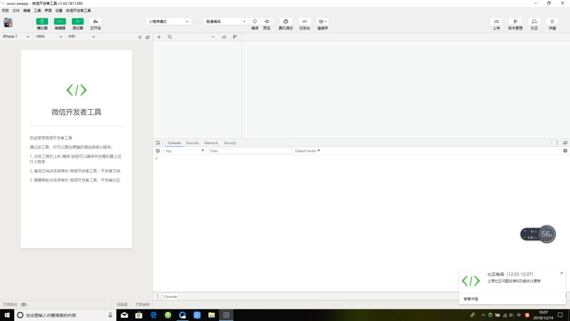Open the Windows Start menu
This screenshot has width=570, height=321.
click(7, 315)
